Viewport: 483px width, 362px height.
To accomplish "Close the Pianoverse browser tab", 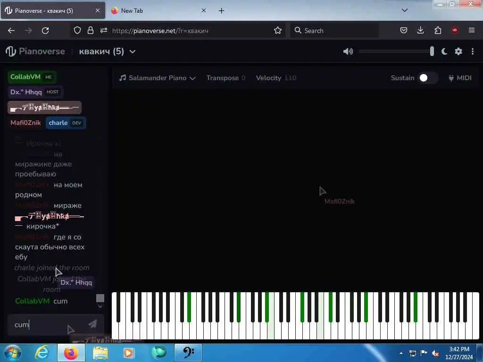I will 97,10.
